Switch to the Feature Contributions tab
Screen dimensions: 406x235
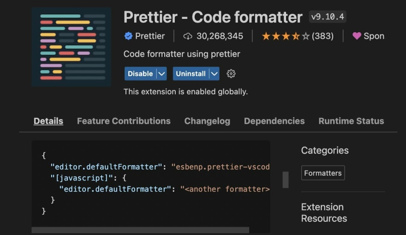coord(124,121)
